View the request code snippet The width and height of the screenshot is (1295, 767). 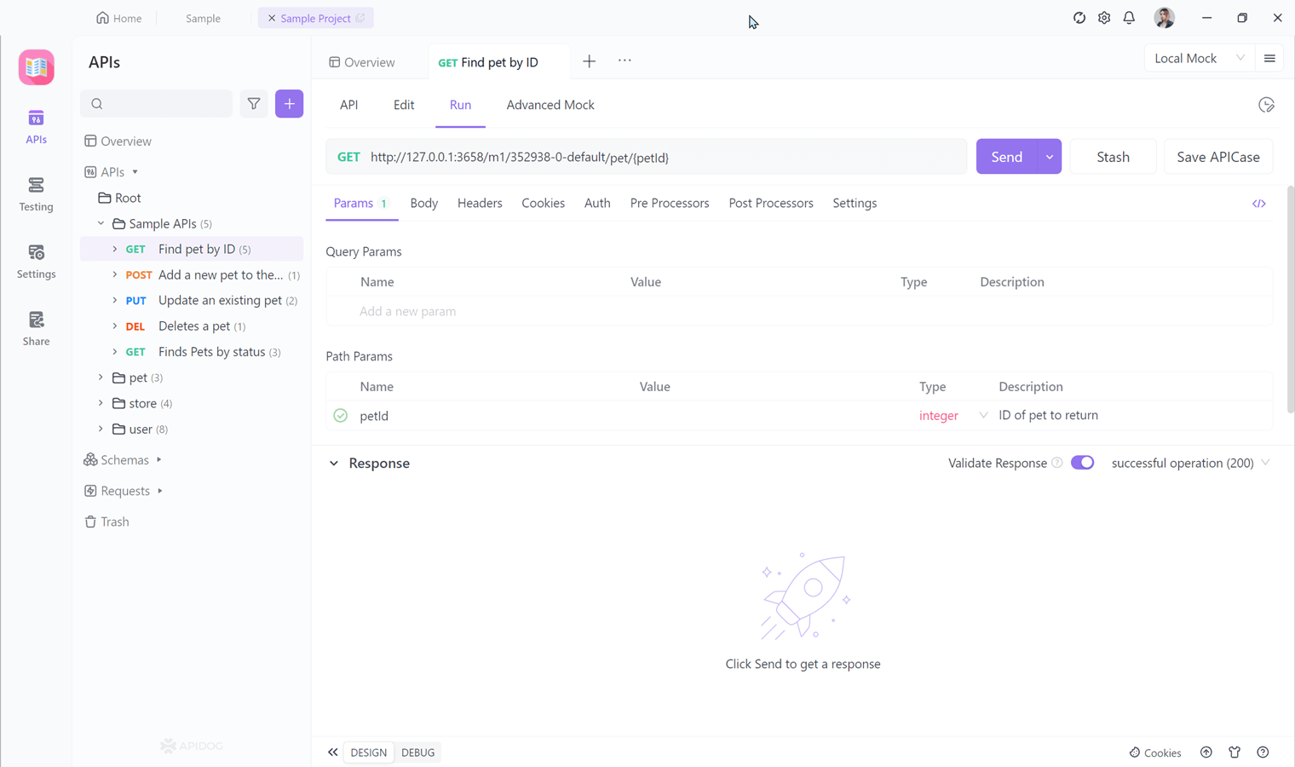pos(1259,203)
